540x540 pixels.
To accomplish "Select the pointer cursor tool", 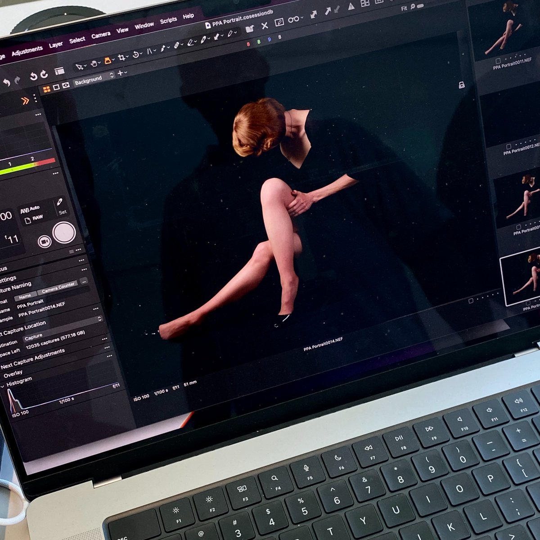I will pos(80,67).
